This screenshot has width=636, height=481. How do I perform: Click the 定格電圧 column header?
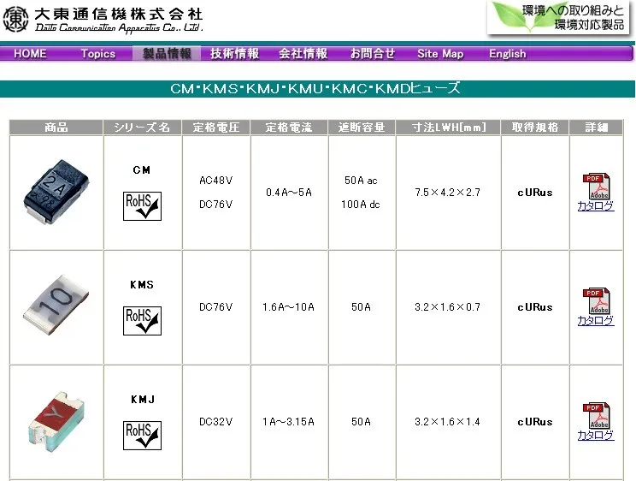pyautogui.click(x=215, y=128)
